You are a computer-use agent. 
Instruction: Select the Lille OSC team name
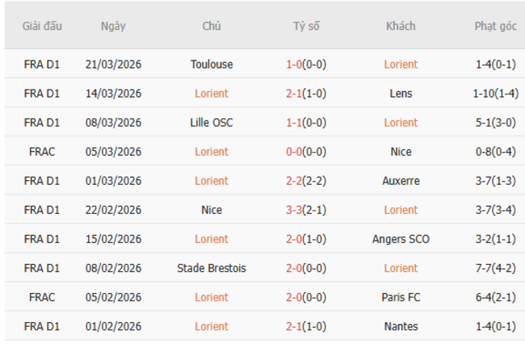pos(212,123)
